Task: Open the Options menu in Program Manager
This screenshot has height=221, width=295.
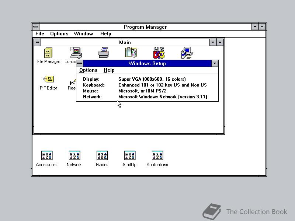Action: (59, 34)
